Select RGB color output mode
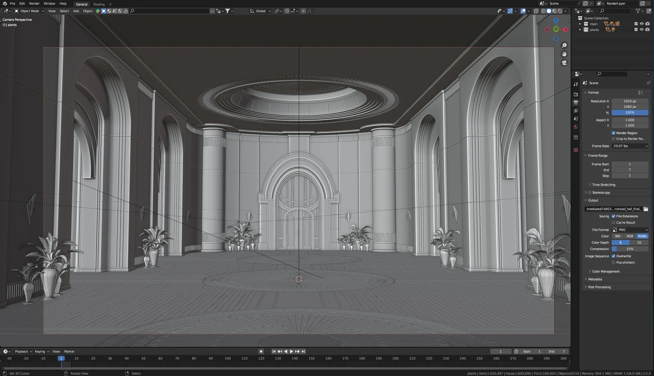 click(630, 236)
